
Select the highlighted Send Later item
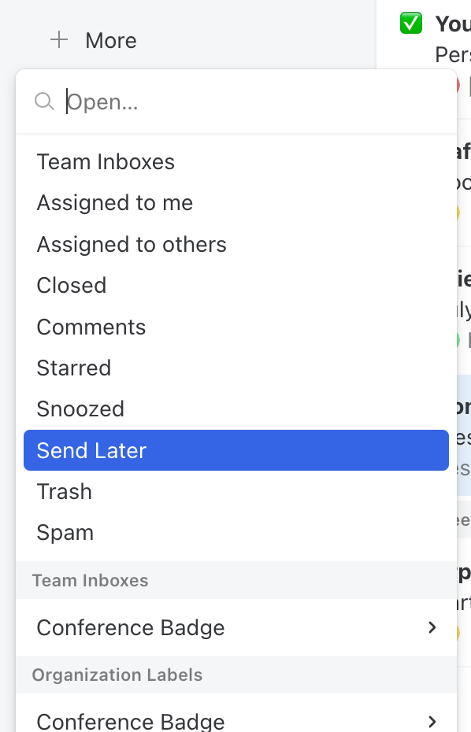236,450
